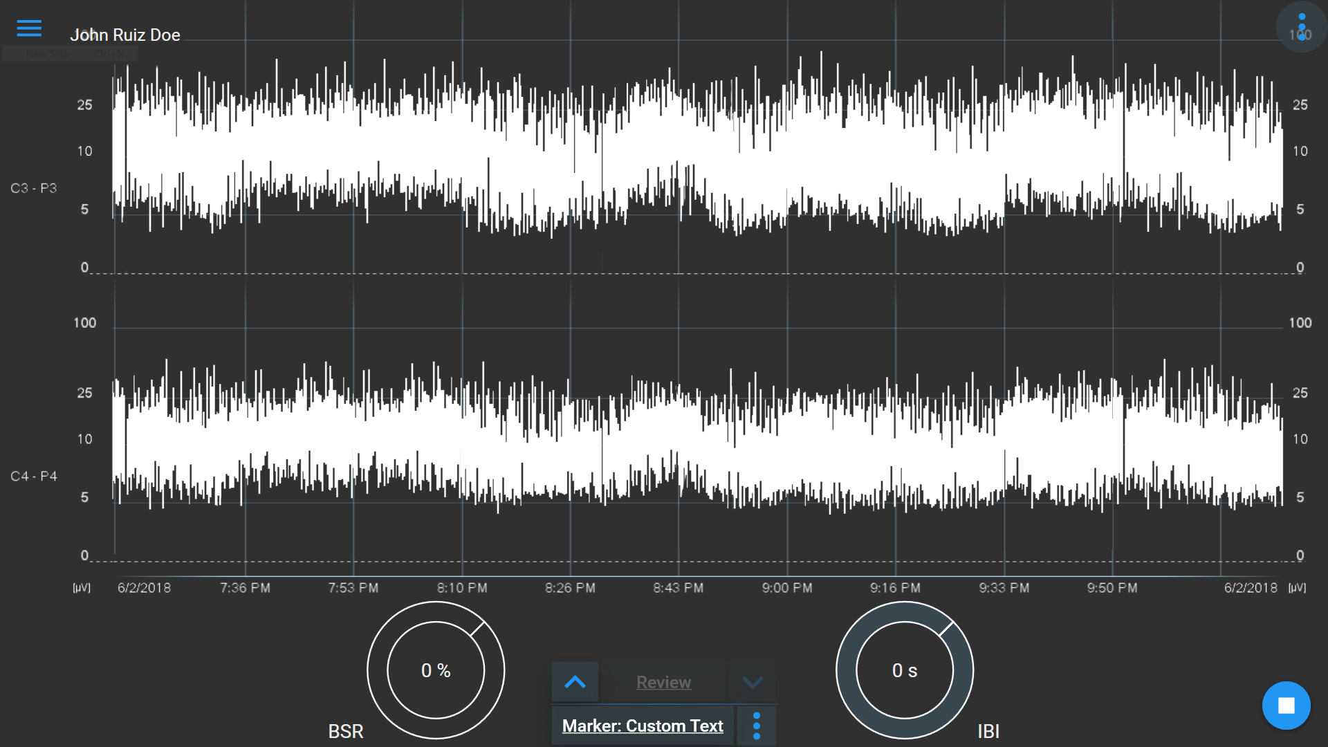Open the hamburger navigation menu
The height and width of the screenshot is (747, 1328).
[x=29, y=28]
